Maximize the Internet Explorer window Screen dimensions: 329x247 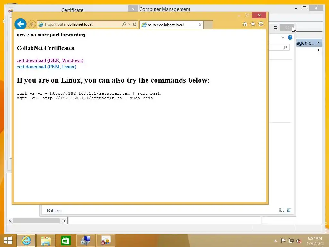click(x=248, y=15)
